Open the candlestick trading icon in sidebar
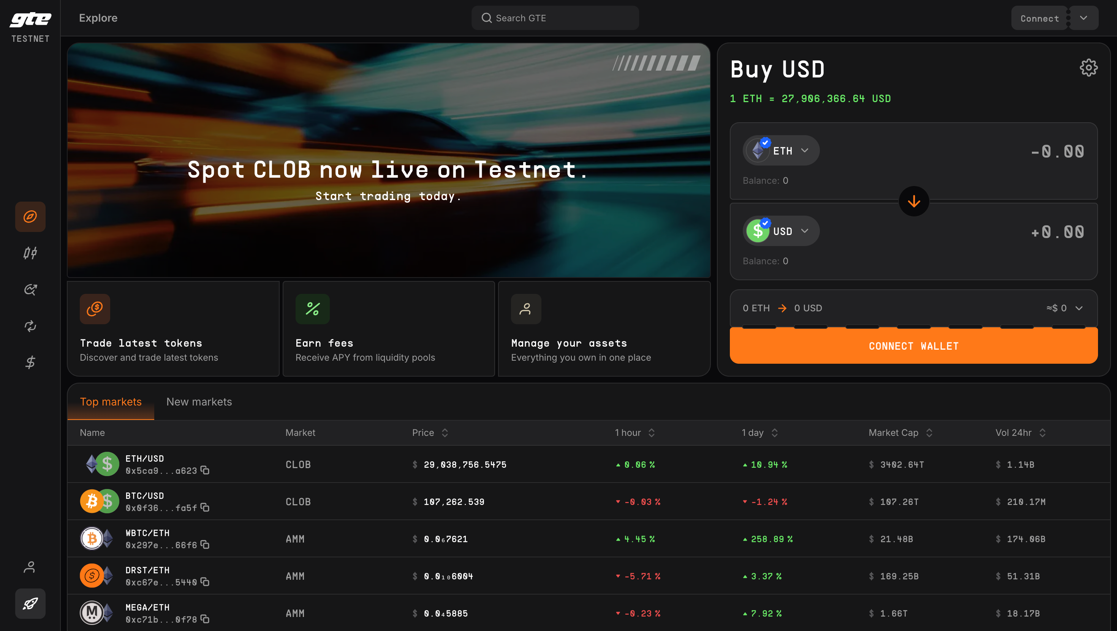 [30, 252]
